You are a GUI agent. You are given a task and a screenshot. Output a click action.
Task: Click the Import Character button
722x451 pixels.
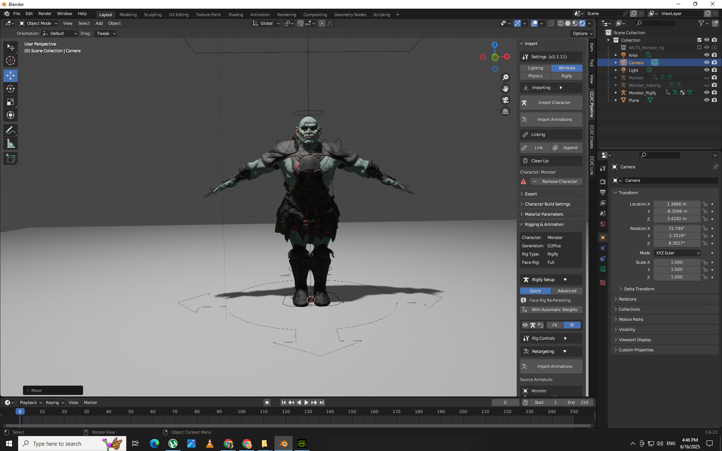pos(551,103)
